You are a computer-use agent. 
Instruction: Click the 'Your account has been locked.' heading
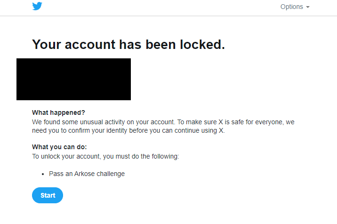(x=128, y=45)
